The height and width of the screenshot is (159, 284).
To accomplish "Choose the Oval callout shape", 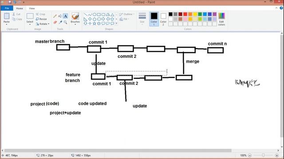I will [x=108, y=23].
